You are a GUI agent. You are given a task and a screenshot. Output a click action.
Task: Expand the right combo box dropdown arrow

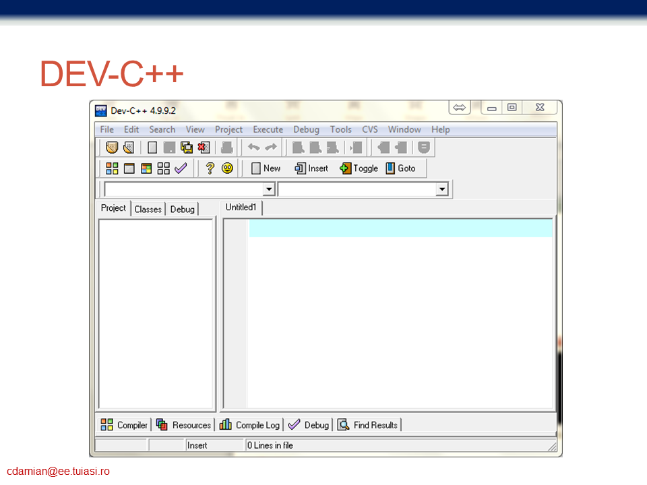coord(442,189)
